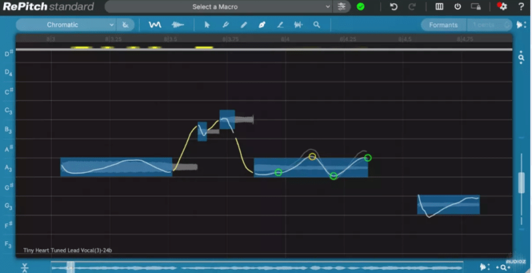Click the vertical zoom slider handle
Image resolution: width=532 pixels, height=273 pixels.
(x=522, y=181)
